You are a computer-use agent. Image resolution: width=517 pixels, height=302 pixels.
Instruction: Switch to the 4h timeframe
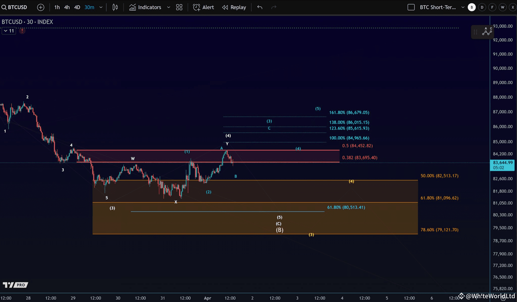tap(67, 7)
